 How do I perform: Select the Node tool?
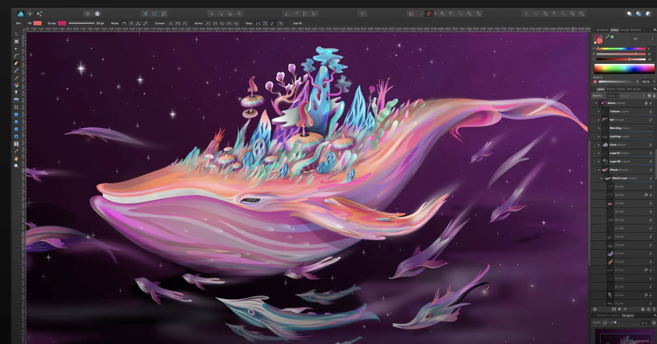[16, 49]
